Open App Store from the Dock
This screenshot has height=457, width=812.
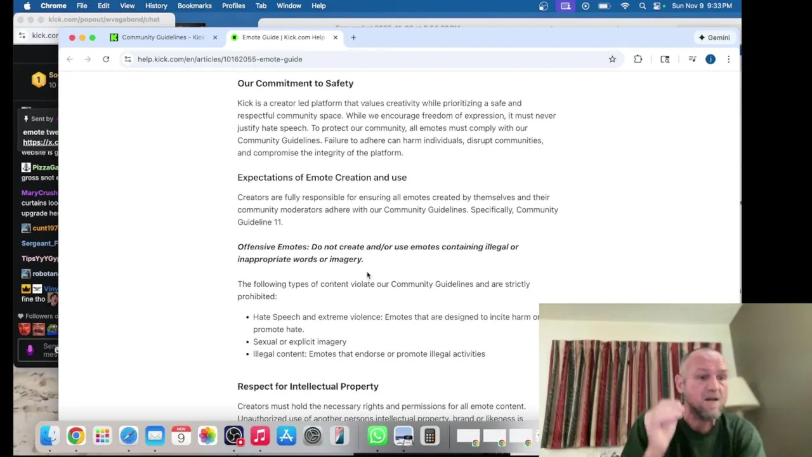pos(286,435)
